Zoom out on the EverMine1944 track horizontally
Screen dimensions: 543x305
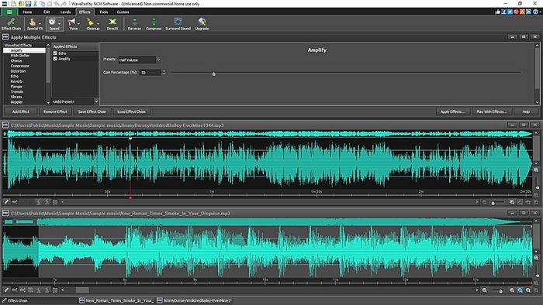tap(485, 202)
